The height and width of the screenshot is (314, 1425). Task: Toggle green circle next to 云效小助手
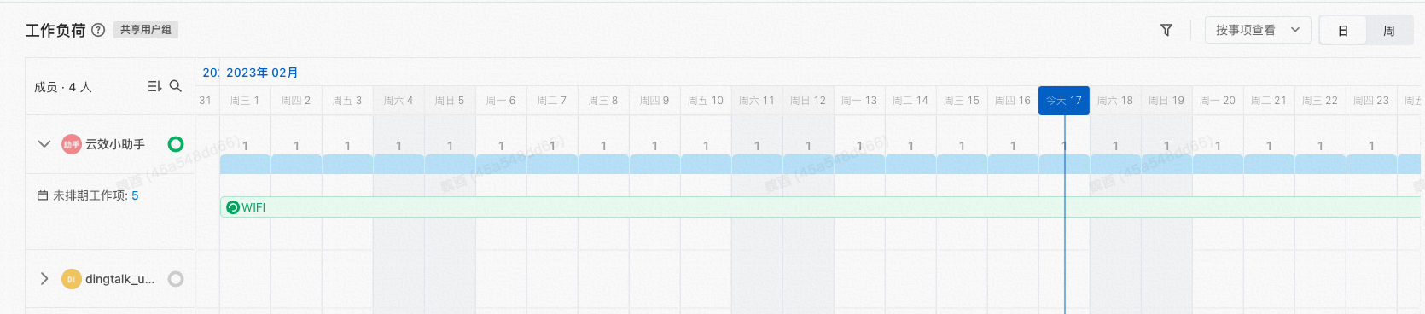[176, 144]
